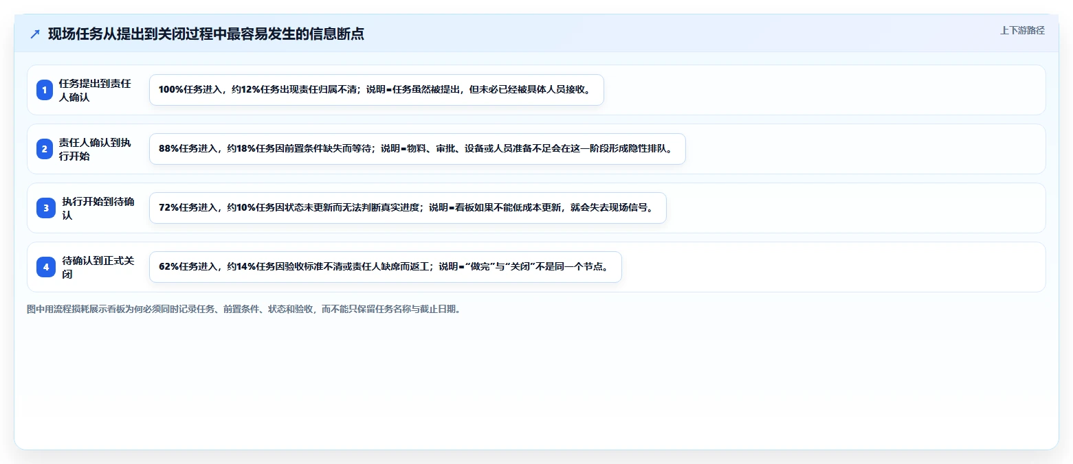Click the arrow icon beside the title
Screen dimensions: 1073x464
(35, 34)
